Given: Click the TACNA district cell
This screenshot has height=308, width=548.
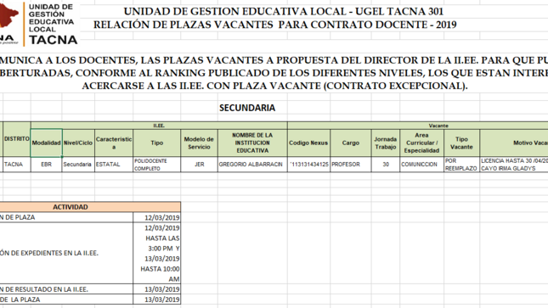Looking at the screenshot, I should [x=17, y=165].
